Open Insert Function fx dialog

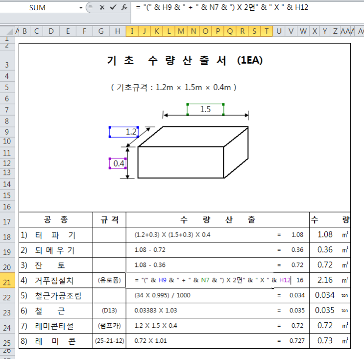pos(124,7)
